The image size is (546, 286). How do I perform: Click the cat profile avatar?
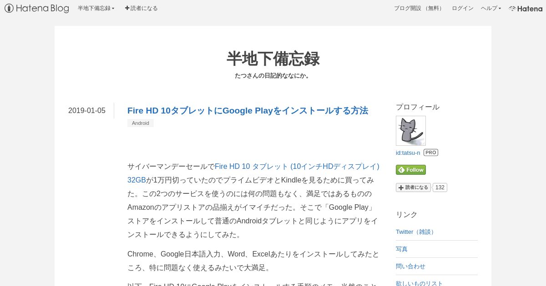coord(411,131)
